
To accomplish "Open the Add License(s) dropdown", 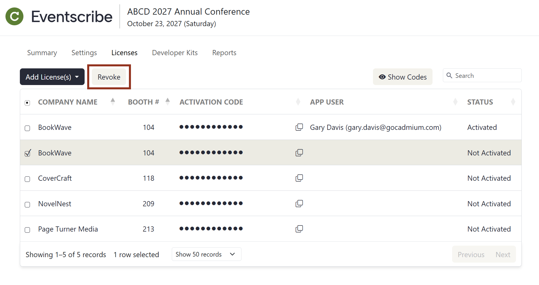I will (52, 77).
